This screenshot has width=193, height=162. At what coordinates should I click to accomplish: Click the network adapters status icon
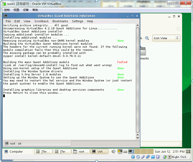pyautogui.click(x=148, y=157)
